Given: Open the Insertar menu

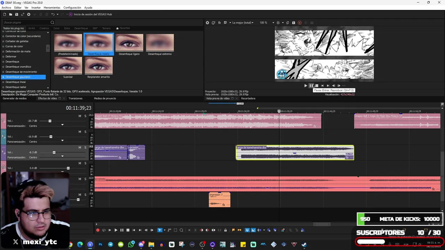Looking at the screenshot, I should pyautogui.click(x=36, y=8).
